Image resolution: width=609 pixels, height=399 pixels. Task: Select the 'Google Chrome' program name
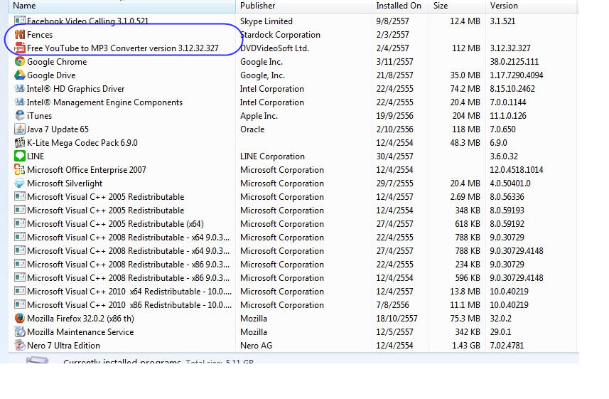[57, 62]
